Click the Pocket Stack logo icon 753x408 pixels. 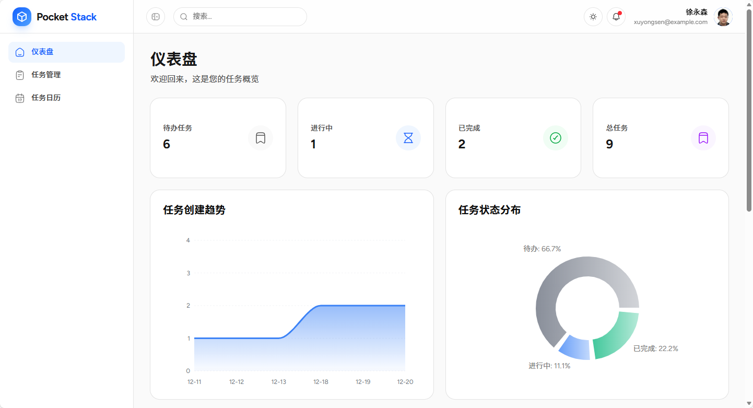click(x=21, y=16)
